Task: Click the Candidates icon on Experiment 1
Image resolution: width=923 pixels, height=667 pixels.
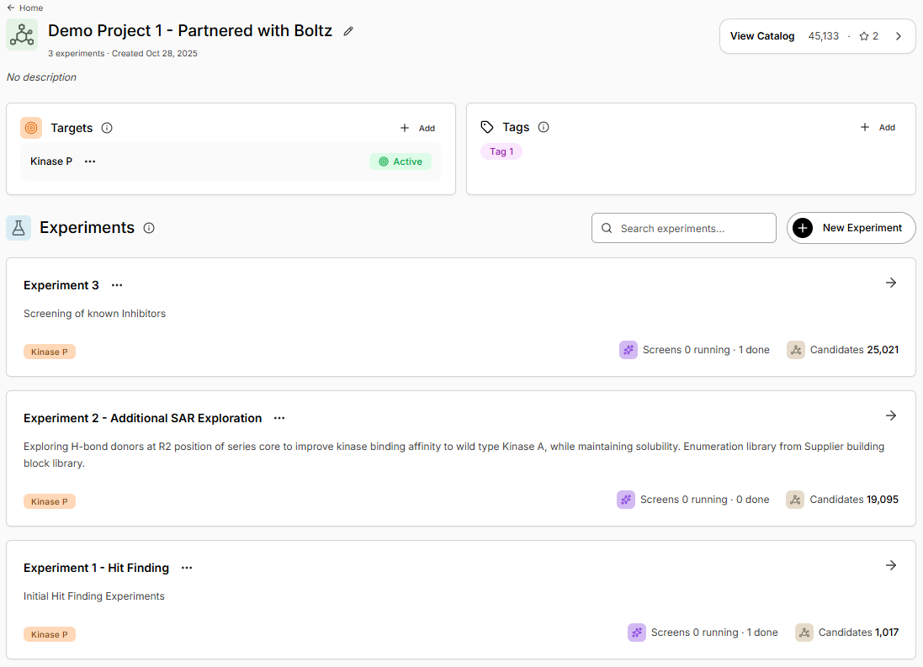Action: coord(804,633)
